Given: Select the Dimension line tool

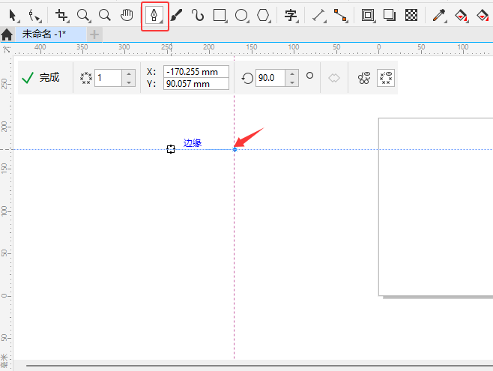Looking at the screenshot, I should coord(319,15).
